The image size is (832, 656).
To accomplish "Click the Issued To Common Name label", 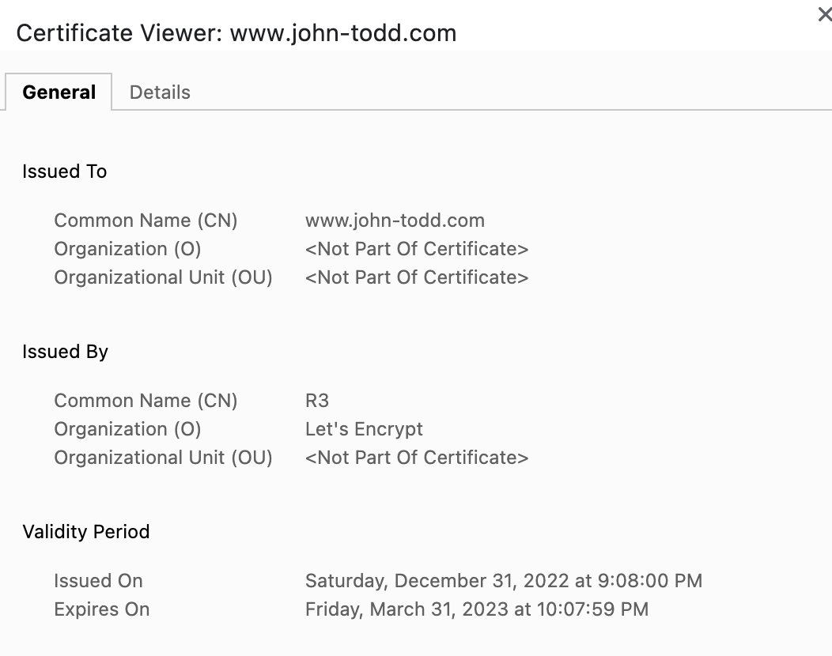I will click(146, 221).
